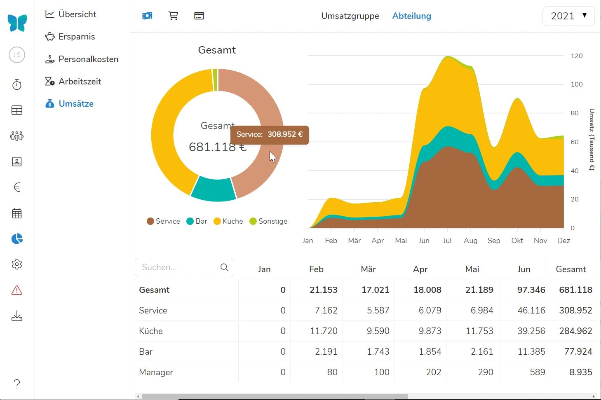Select the shopping cart view icon
The width and height of the screenshot is (601, 400).
(173, 16)
